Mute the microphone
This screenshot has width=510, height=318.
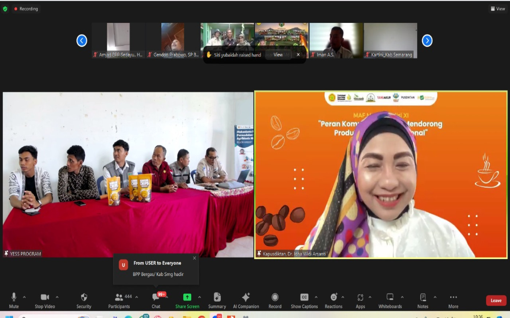point(14,301)
